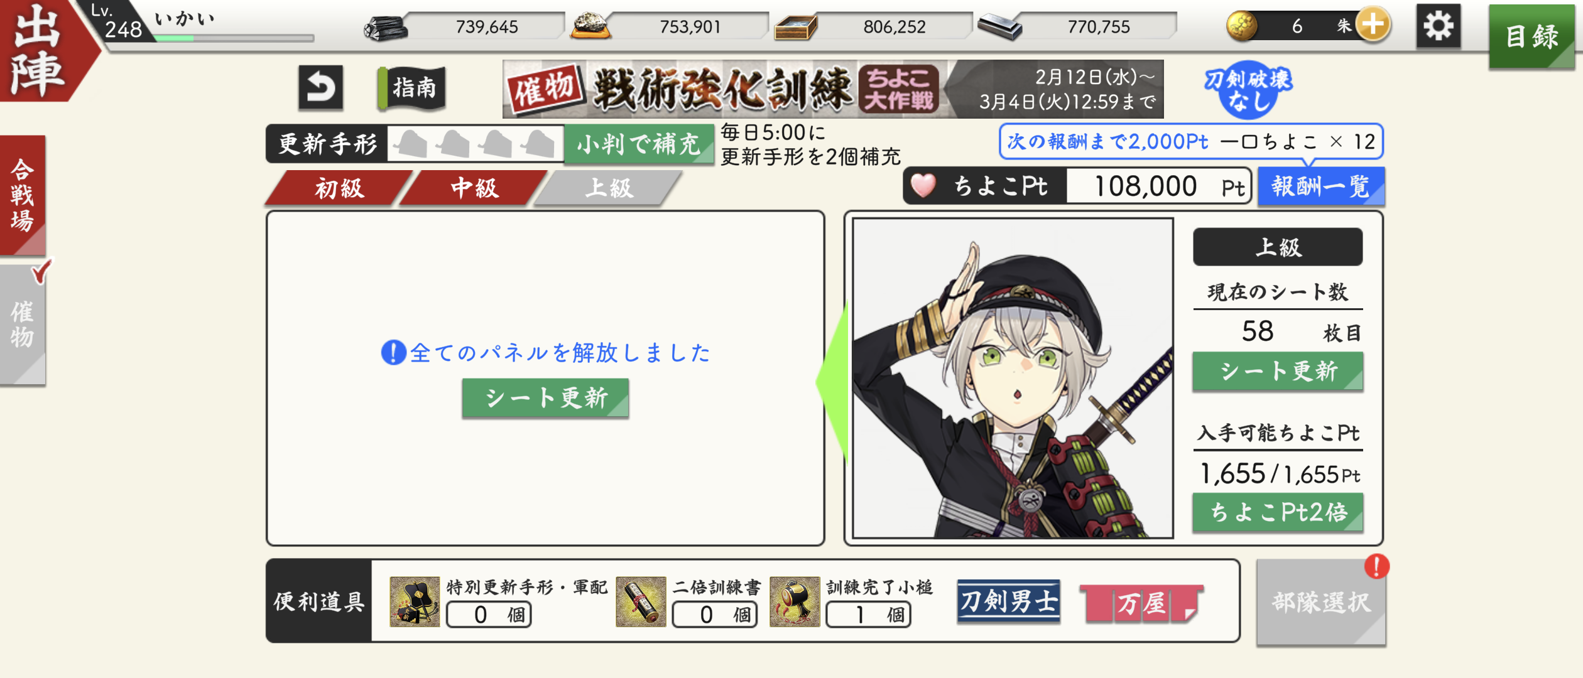Open the 指南 guide flag
This screenshot has height=678, width=1583.
(412, 88)
